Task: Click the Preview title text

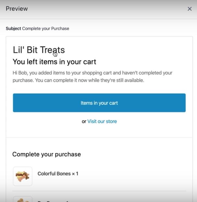Action: tap(17, 9)
